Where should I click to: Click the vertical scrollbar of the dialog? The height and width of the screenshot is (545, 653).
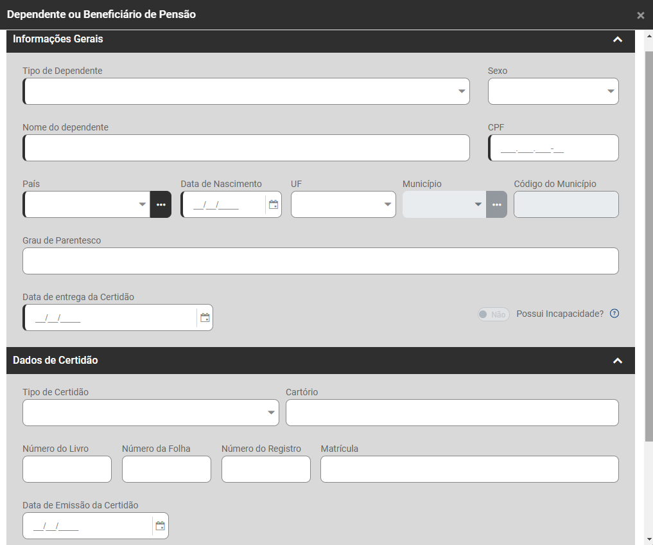pyautogui.click(x=649, y=244)
